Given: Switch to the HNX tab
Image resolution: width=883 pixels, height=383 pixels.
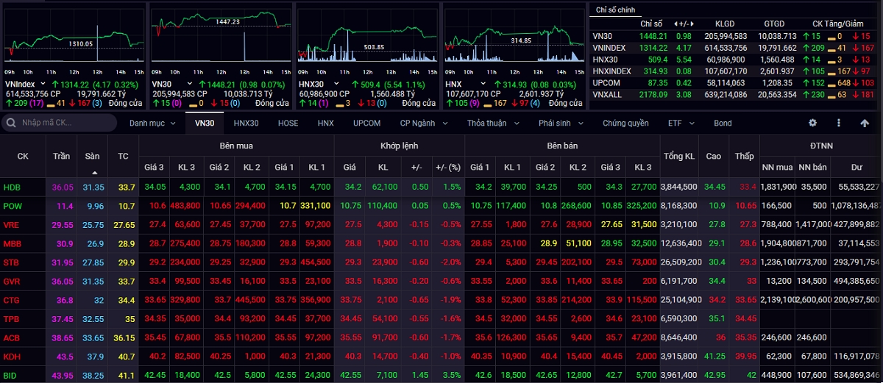Looking at the screenshot, I should [325, 123].
